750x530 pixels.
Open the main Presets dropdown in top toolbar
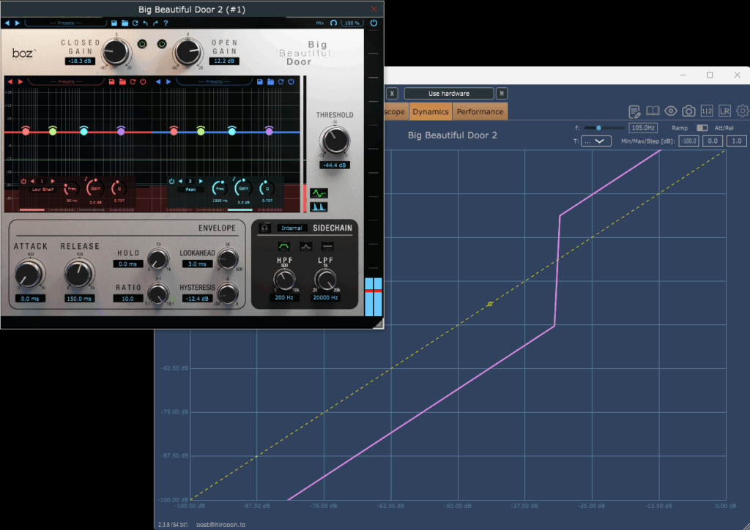pos(65,23)
